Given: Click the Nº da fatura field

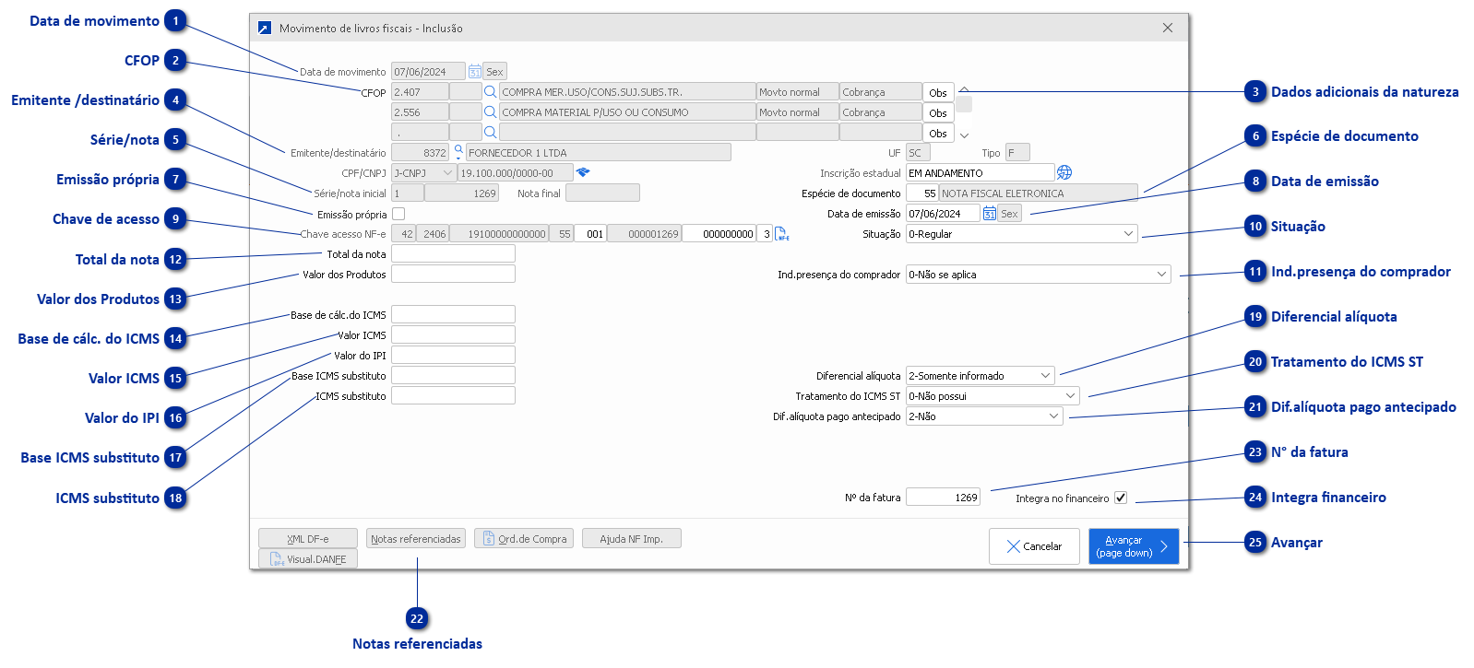Looking at the screenshot, I should (943, 498).
